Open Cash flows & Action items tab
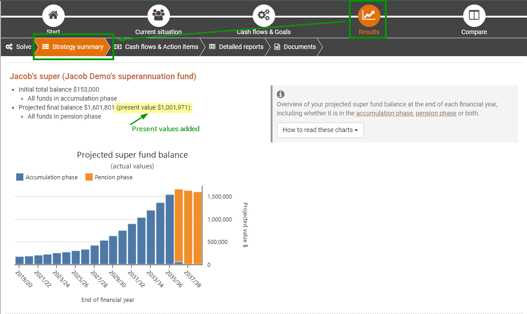Viewport: 527px width, 314px height. click(156, 47)
